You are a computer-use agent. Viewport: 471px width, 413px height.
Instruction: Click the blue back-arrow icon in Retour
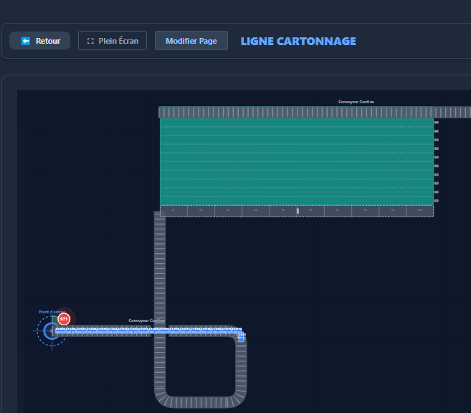click(26, 41)
